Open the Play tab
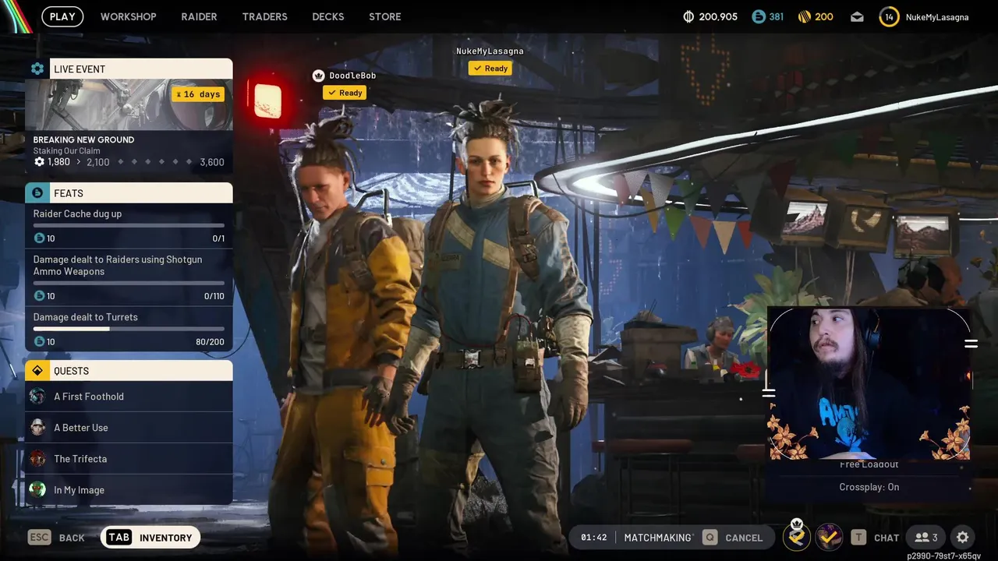Image resolution: width=998 pixels, height=561 pixels. [62, 16]
